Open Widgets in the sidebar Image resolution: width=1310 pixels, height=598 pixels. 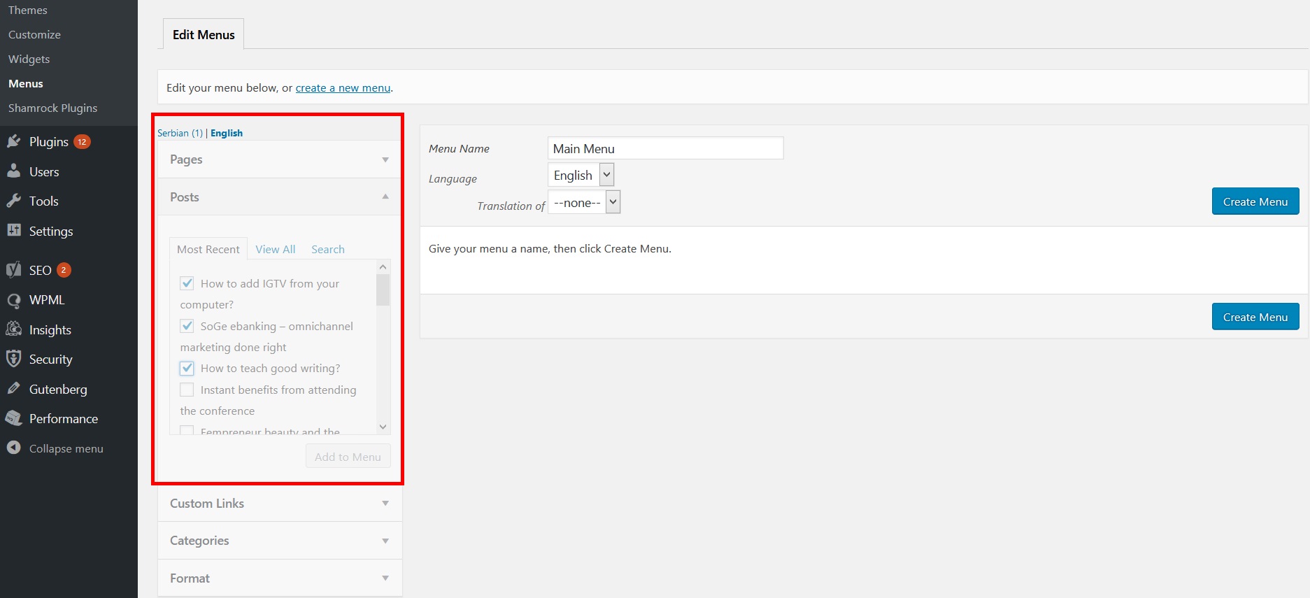click(29, 59)
